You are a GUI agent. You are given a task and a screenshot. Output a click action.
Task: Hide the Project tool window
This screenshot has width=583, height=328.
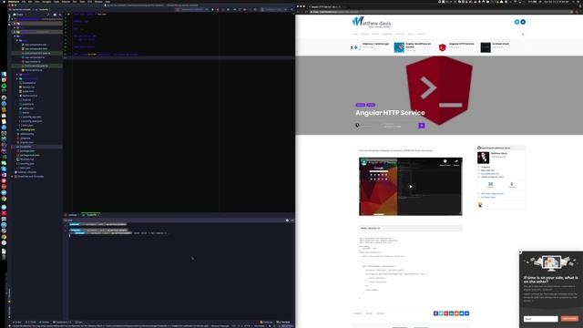(x=59, y=15)
